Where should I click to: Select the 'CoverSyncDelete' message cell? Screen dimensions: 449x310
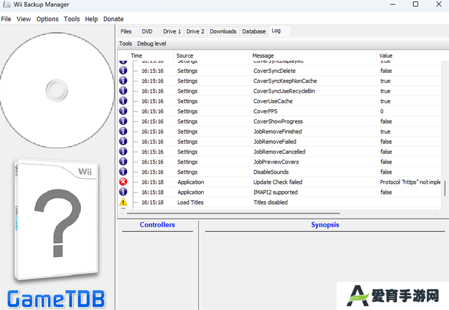coord(274,71)
